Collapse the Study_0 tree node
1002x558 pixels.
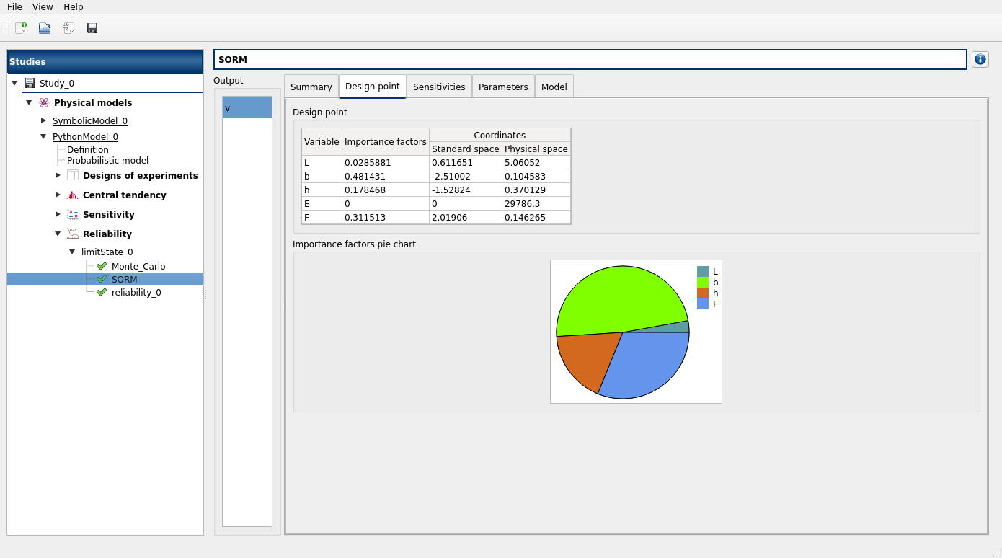[x=14, y=83]
